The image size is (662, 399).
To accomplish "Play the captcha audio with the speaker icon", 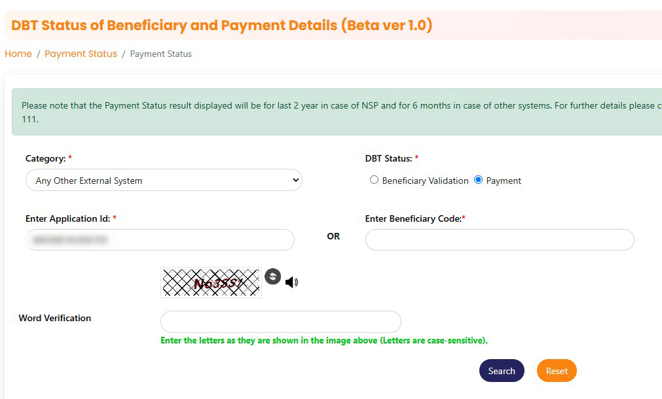I will tap(291, 283).
